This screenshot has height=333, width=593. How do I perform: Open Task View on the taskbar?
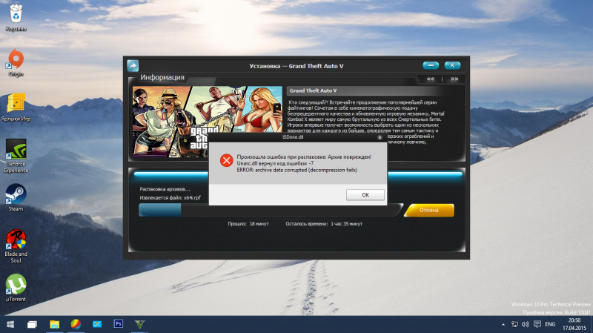[x=32, y=324]
